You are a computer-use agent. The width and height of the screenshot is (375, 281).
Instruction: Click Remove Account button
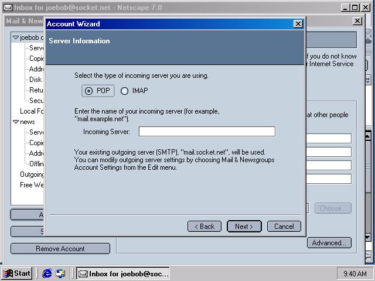coord(60,249)
